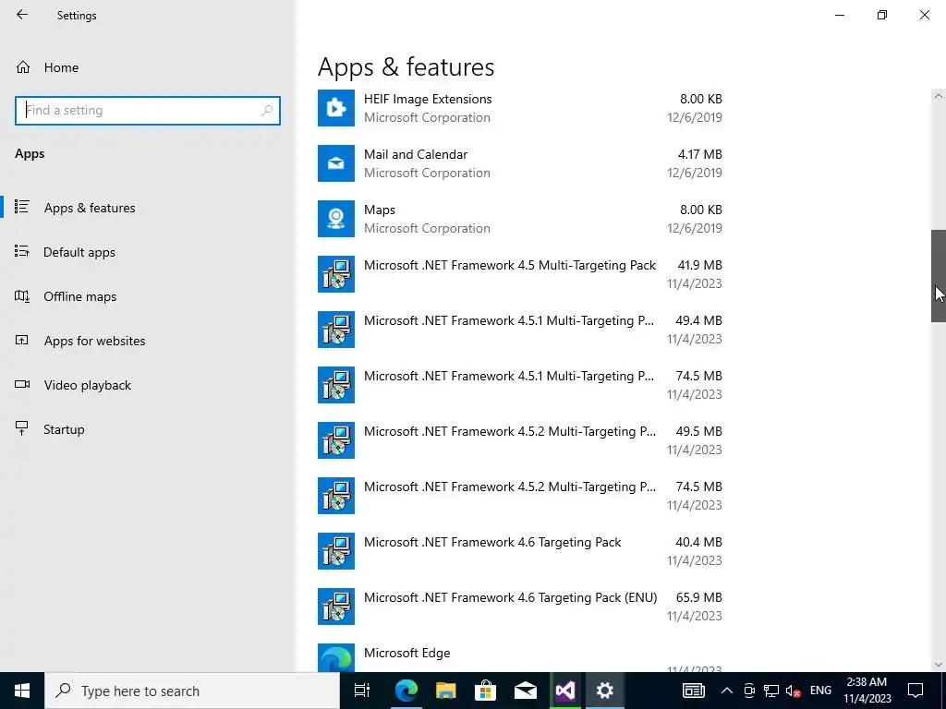The image size is (946, 709).
Task: Open File Explorer from the taskbar
Action: pos(446,691)
